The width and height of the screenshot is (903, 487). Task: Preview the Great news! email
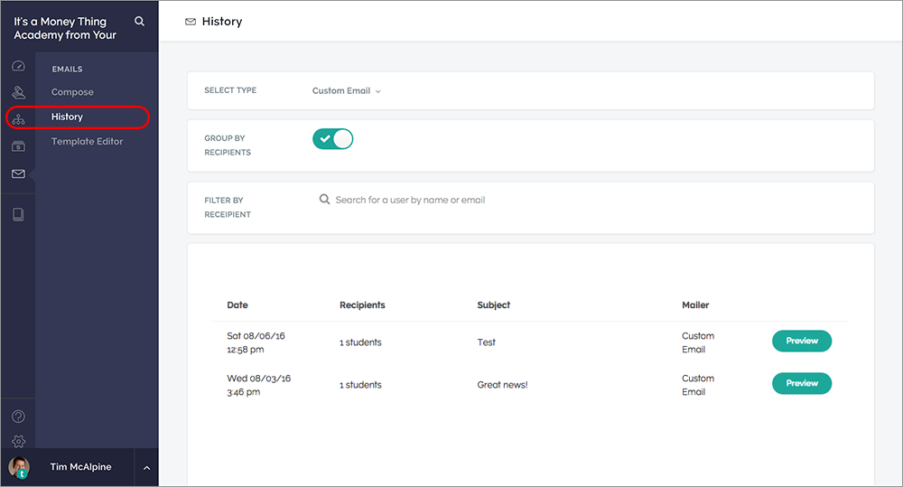[802, 383]
